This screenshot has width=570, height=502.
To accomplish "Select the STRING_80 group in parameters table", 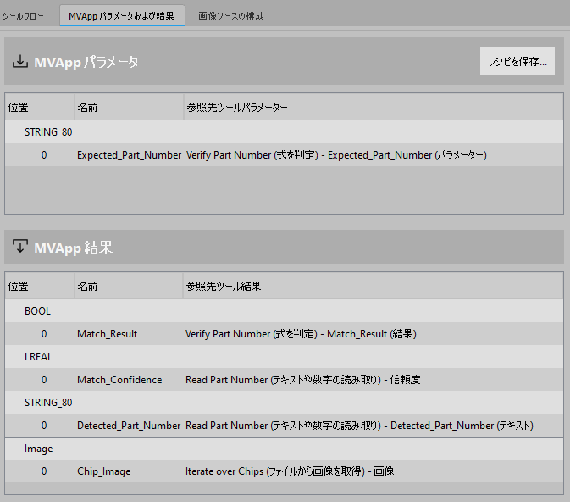I will point(48,132).
